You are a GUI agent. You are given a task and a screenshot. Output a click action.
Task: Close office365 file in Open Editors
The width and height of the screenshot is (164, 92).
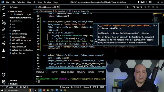[x=12, y=14]
